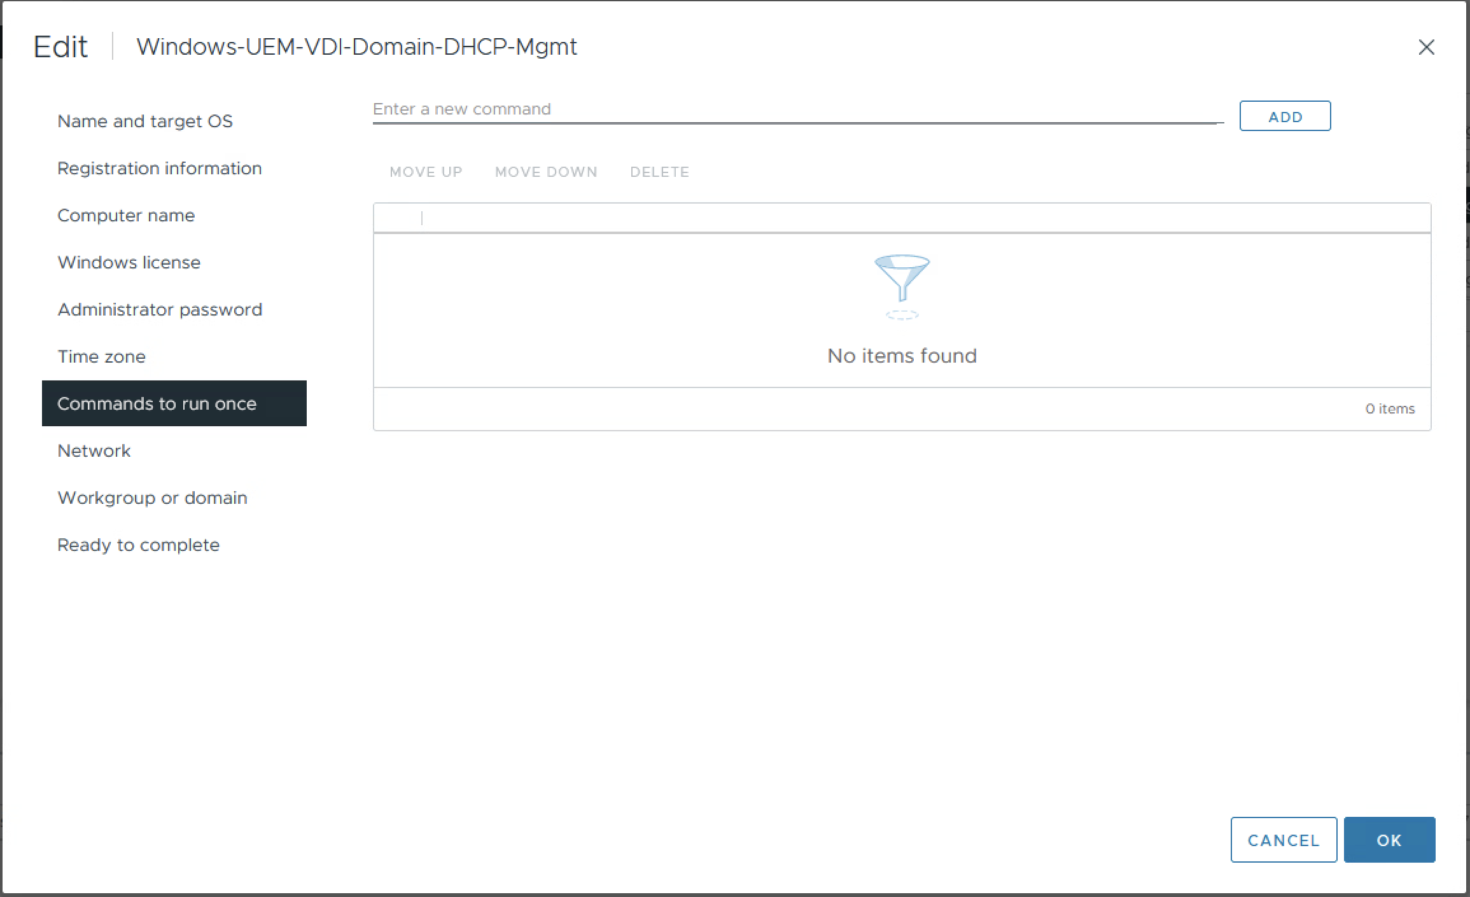The height and width of the screenshot is (897, 1470).
Task: Go to the Registration information step
Action: (x=159, y=168)
